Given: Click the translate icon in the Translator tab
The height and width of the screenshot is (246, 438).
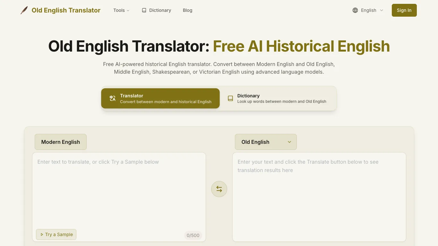Looking at the screenshot, I should tap(112, 98).
